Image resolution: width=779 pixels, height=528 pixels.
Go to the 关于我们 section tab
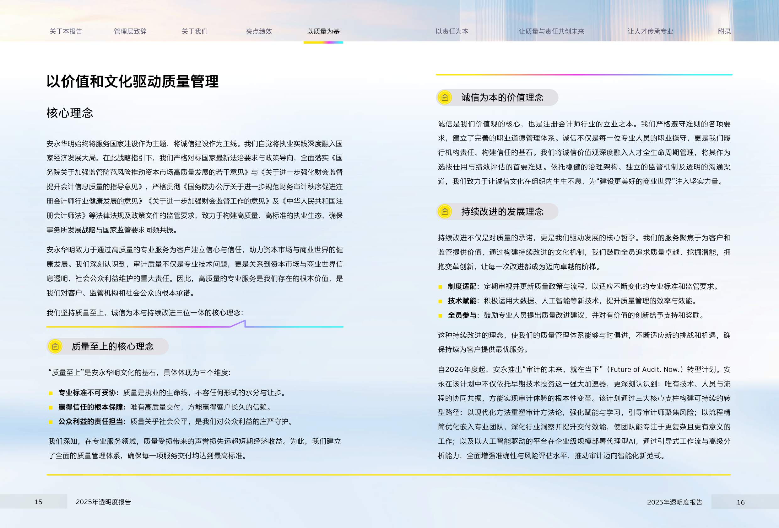point(194,31)
